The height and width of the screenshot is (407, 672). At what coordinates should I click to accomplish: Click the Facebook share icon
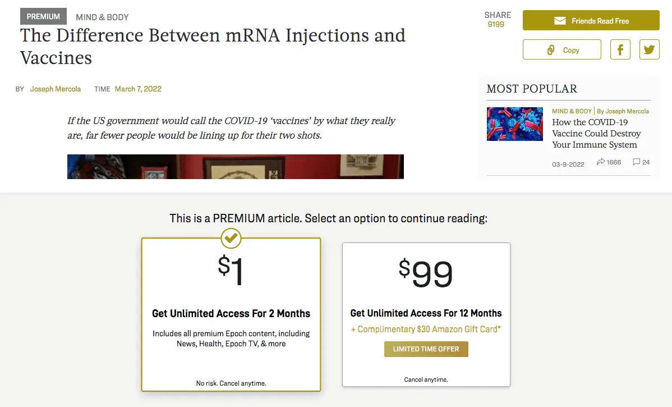point(620,49)
